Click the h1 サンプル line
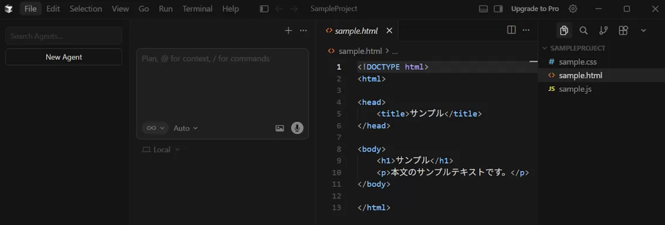This screenshot has height=225, width=665. tap(415, 161)
